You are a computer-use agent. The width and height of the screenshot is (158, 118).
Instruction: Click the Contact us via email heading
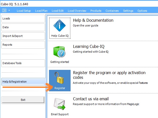[x=91, y=99]
